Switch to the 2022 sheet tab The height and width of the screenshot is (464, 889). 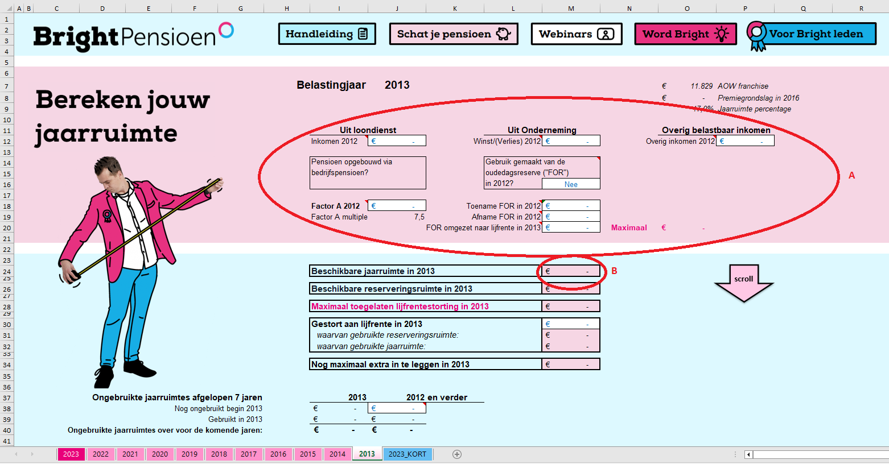tap(101, 454)
